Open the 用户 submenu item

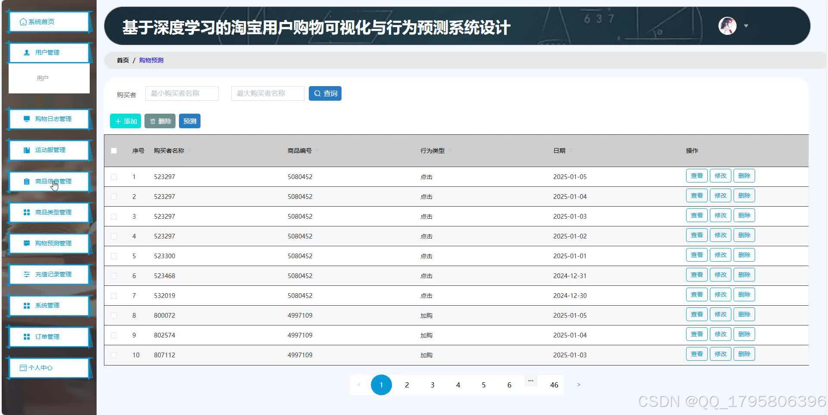coord(43,78)
